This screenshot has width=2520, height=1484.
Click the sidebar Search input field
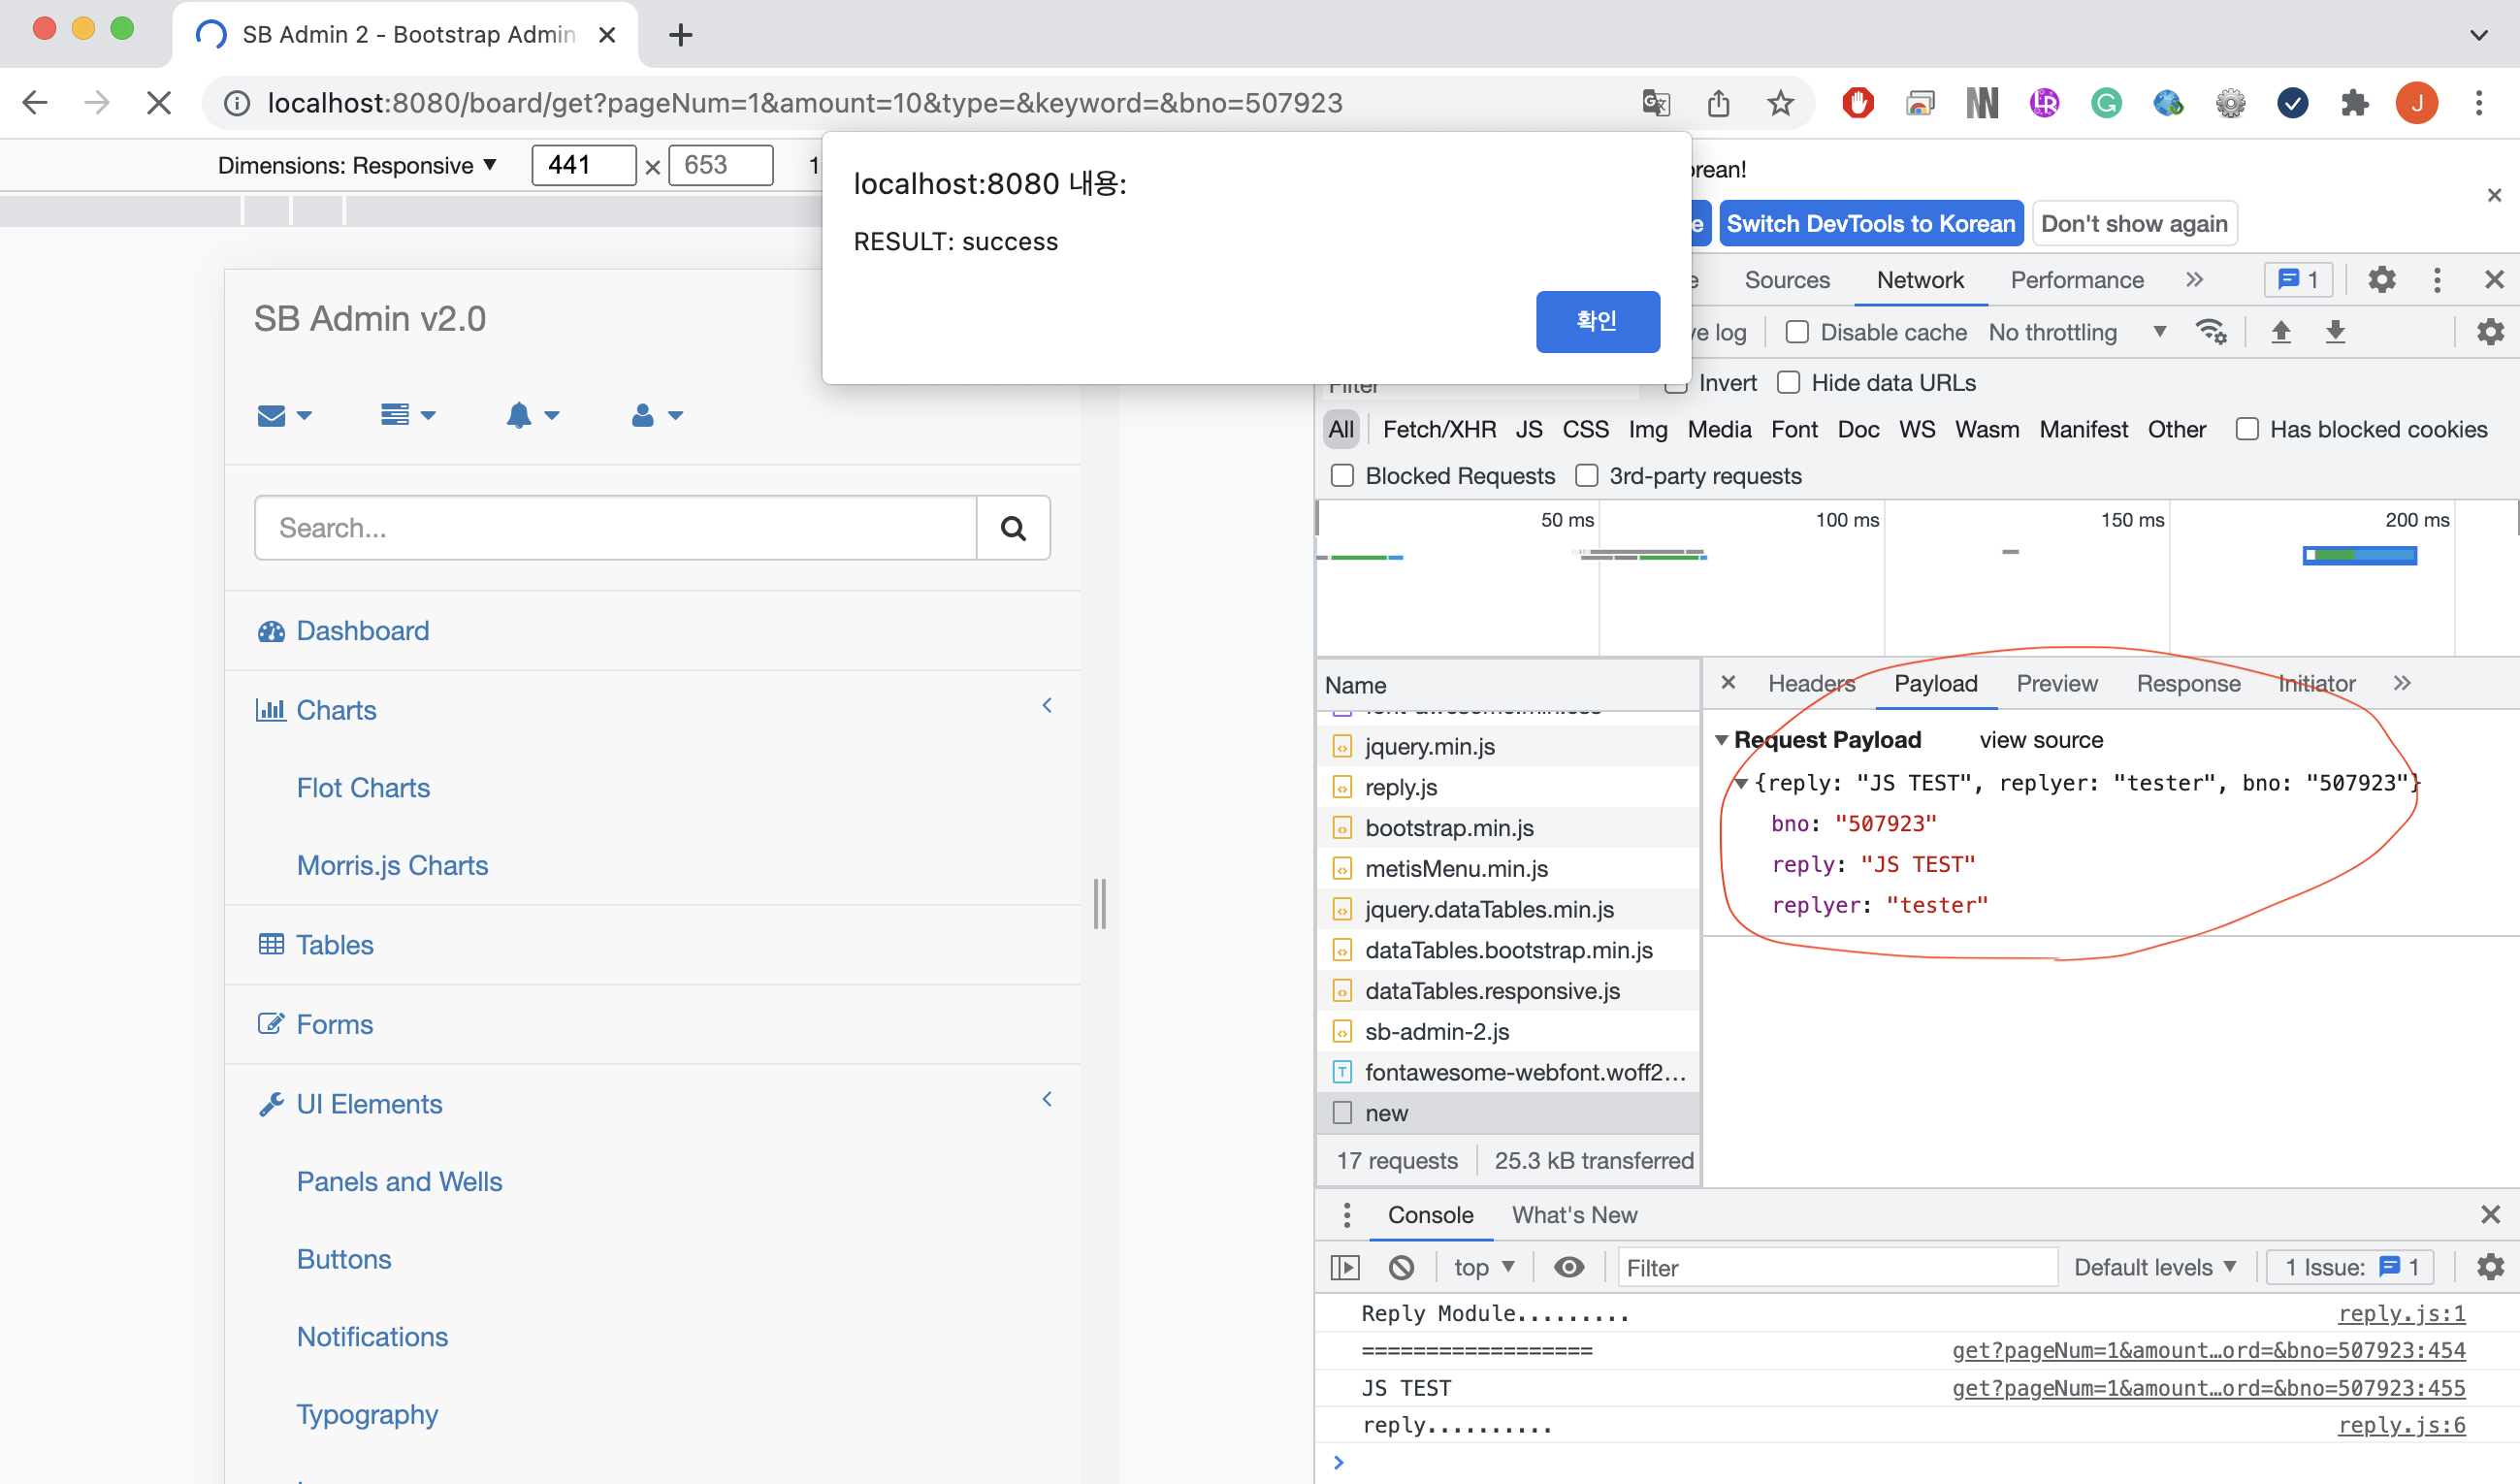click(615, 528)
